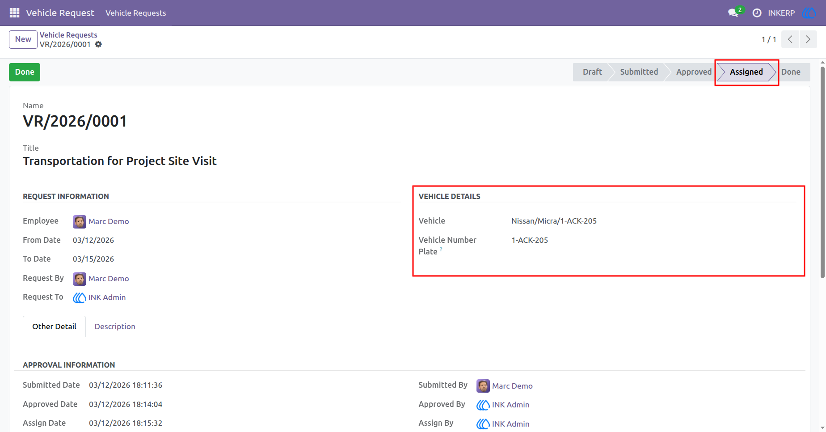The width and height of the screenshot is (826, 432).
Task: Open Employee Marc Demo link
Action: pyautogui.click(x=109, y=221)
